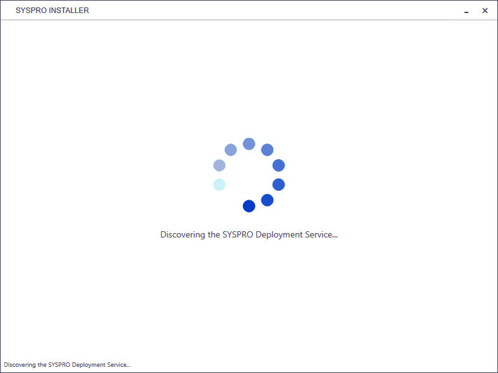The image size is (498, 373).
Task: Click the spinner dot up-left of the top dot
Action: (230, 150)
